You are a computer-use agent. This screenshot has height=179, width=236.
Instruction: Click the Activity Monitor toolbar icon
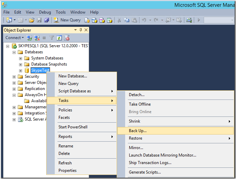tap(189, 20)
